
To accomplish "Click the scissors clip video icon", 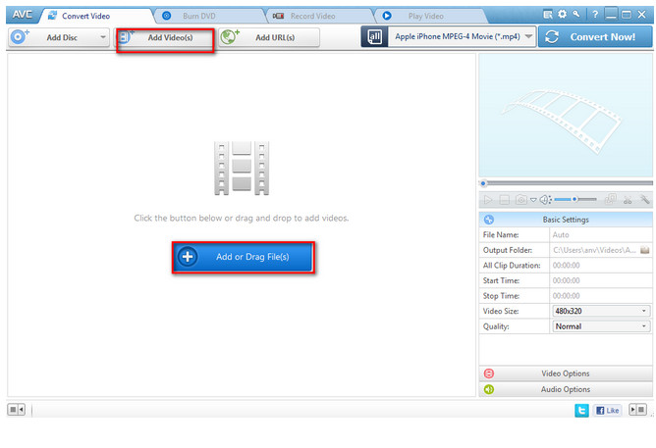I will point(628,200).
